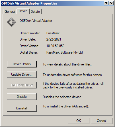Switch to the General tab
Image resolution: width=115 pixels, height=127 pixels.
pos(10,12)
